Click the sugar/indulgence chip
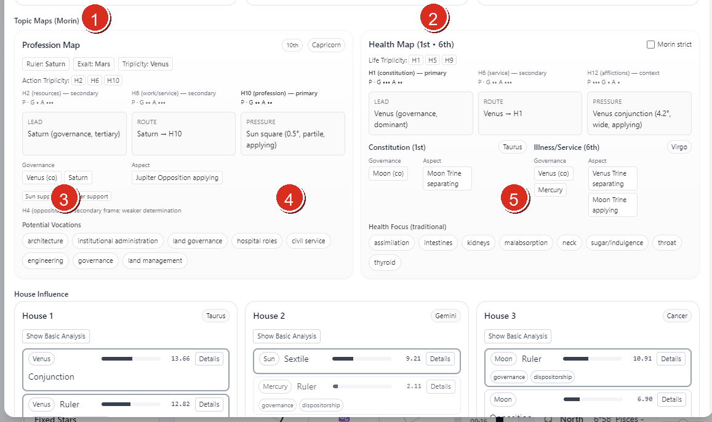 click(x=617, y=243)
